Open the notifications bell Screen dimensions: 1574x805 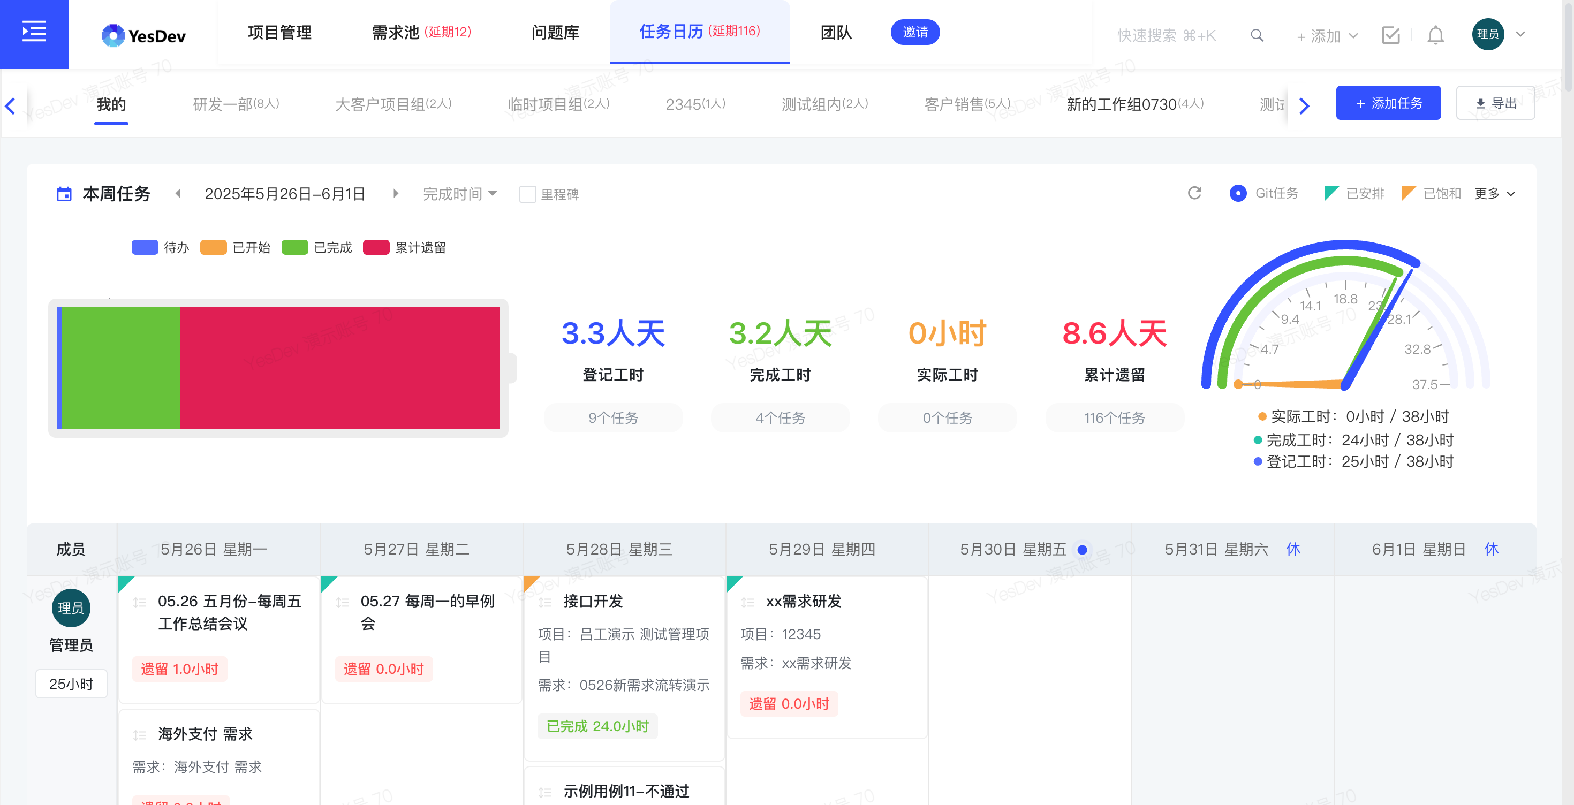(x=1435, y=35)
